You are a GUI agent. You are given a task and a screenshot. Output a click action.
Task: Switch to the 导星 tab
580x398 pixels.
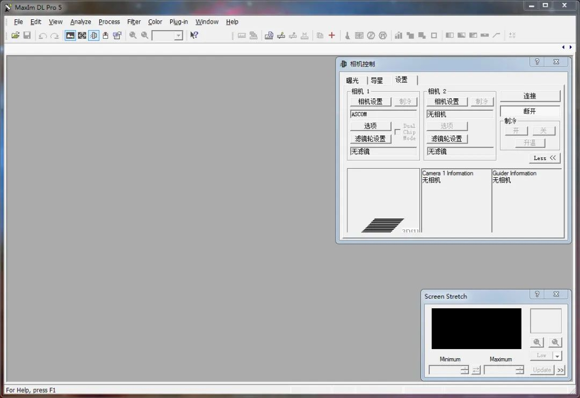(x=377, y=81)
